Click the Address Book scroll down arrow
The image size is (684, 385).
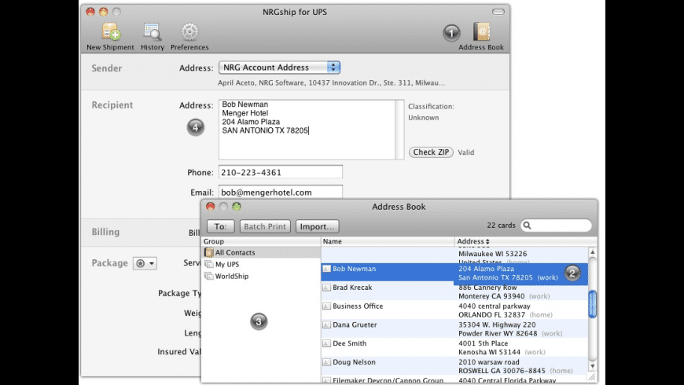point(592,366)
